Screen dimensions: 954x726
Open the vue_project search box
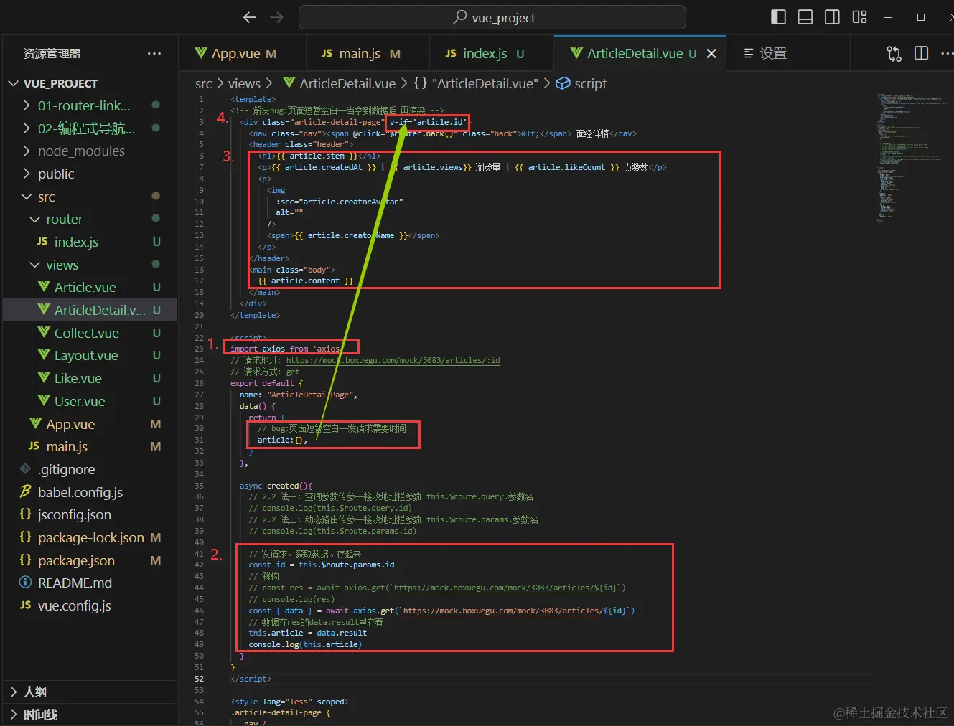pos(492,17)
